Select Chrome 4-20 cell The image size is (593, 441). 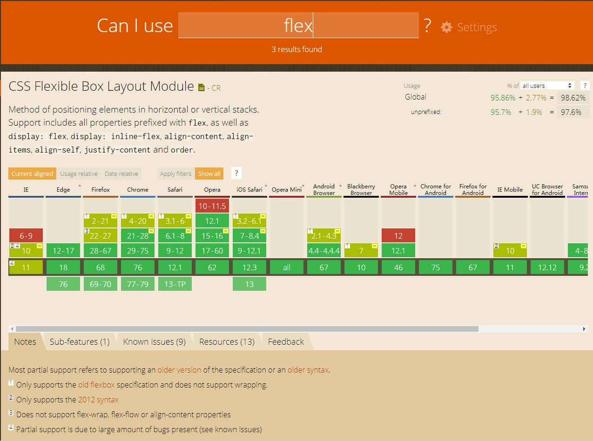click(138, 221)
